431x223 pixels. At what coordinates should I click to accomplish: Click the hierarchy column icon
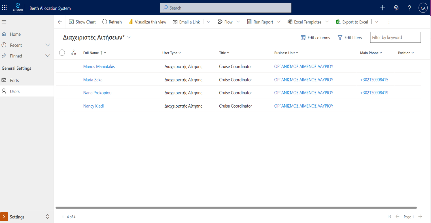click(74, 52)
